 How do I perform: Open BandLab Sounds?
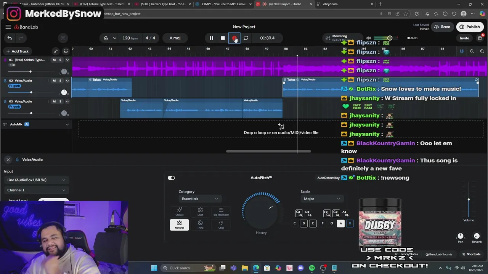pyautogui.click(x=439, y=254)
